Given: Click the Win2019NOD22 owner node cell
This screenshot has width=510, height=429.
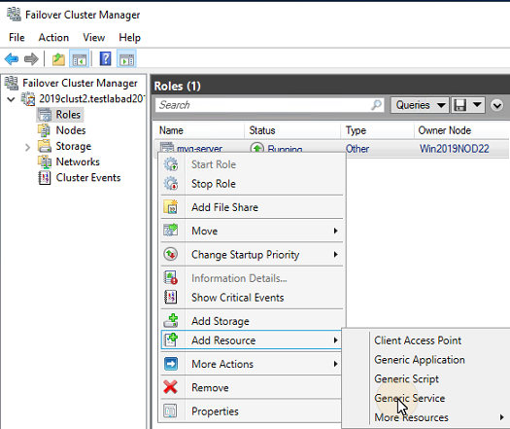Looking at the screenshot, I should (454, 149).
